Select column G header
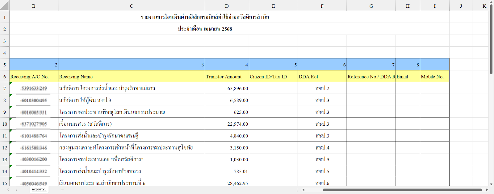 point(371,6)
